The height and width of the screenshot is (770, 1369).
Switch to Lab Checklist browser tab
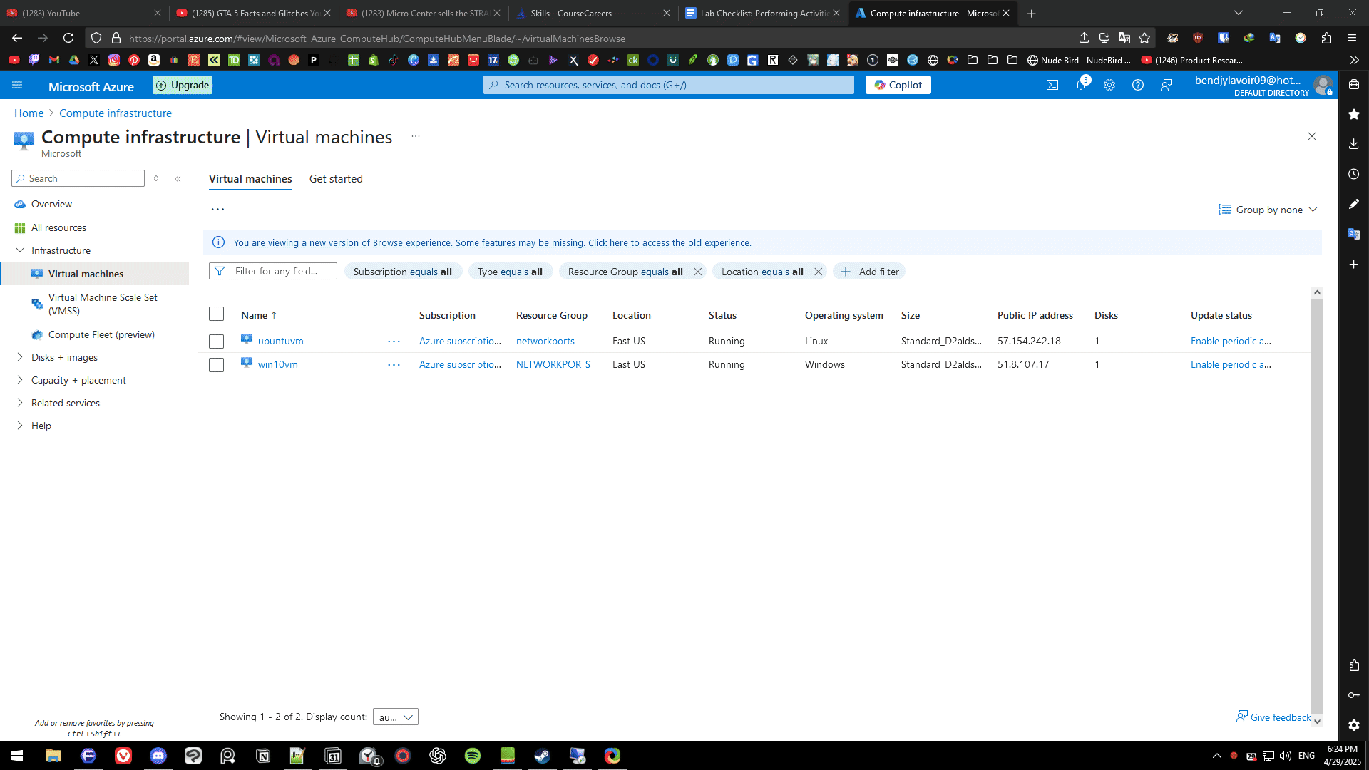click(x=763, y=13)
